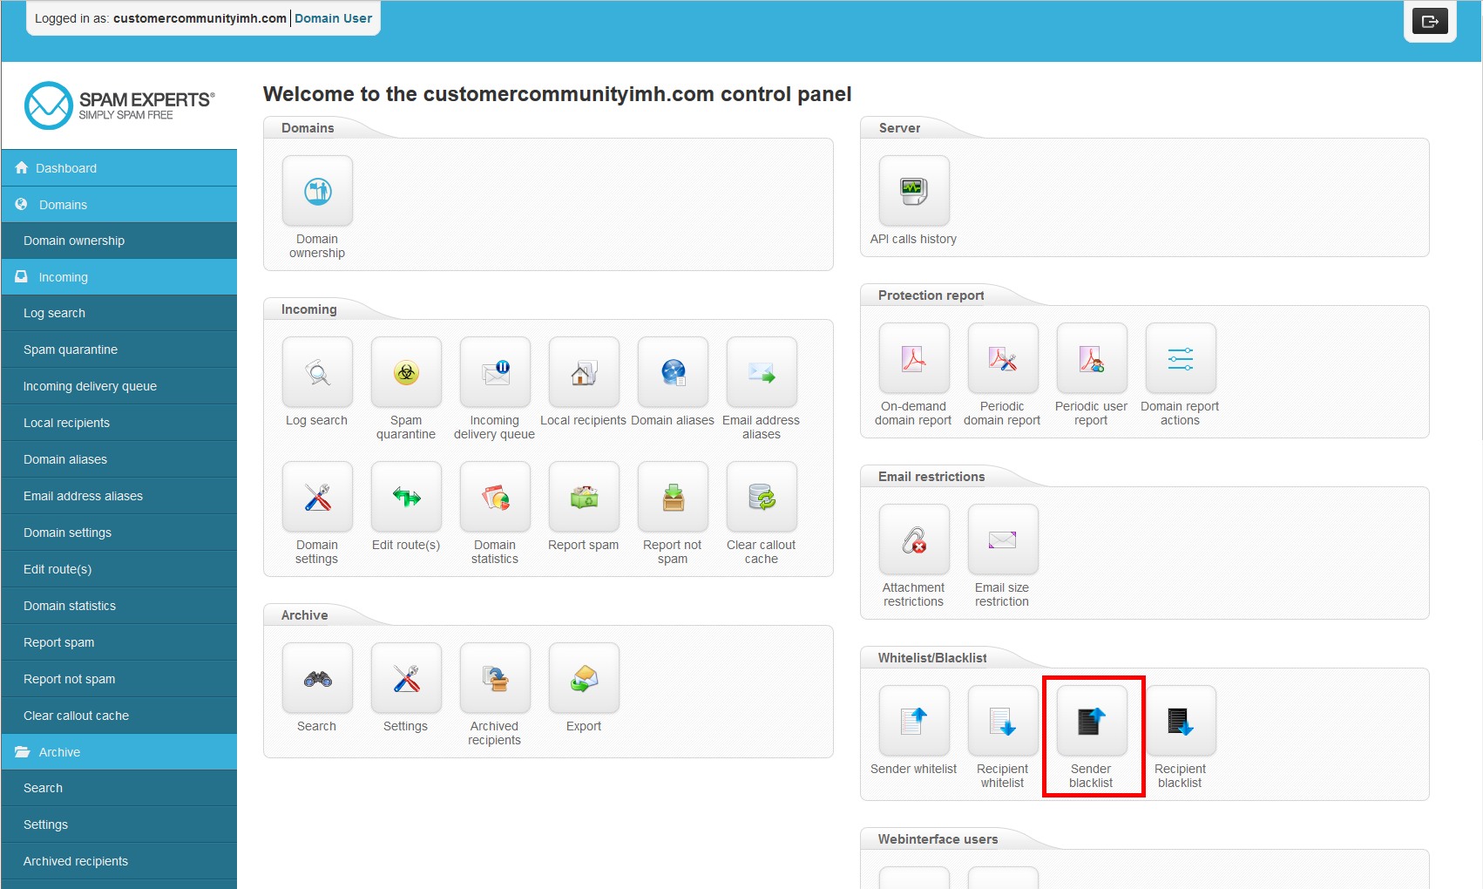The width and height of the screenshot is (1483, 889).
Task: Collapse the Archive sidebar section
Action: (59, 752)
